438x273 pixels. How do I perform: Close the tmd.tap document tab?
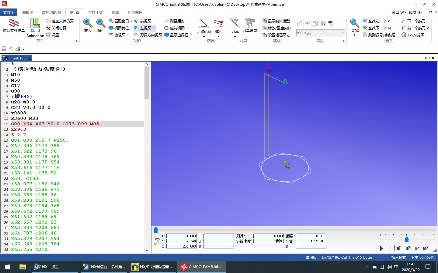click(x=30, y=58)
